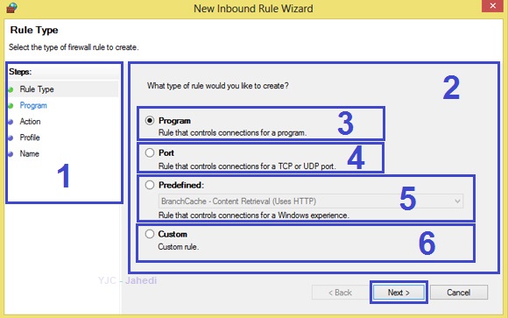Click the 'Steps:' heading

pos(20,72)
